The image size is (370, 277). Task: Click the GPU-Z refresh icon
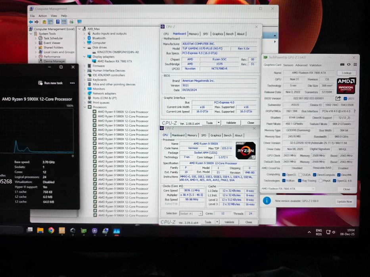click(349, 65)
